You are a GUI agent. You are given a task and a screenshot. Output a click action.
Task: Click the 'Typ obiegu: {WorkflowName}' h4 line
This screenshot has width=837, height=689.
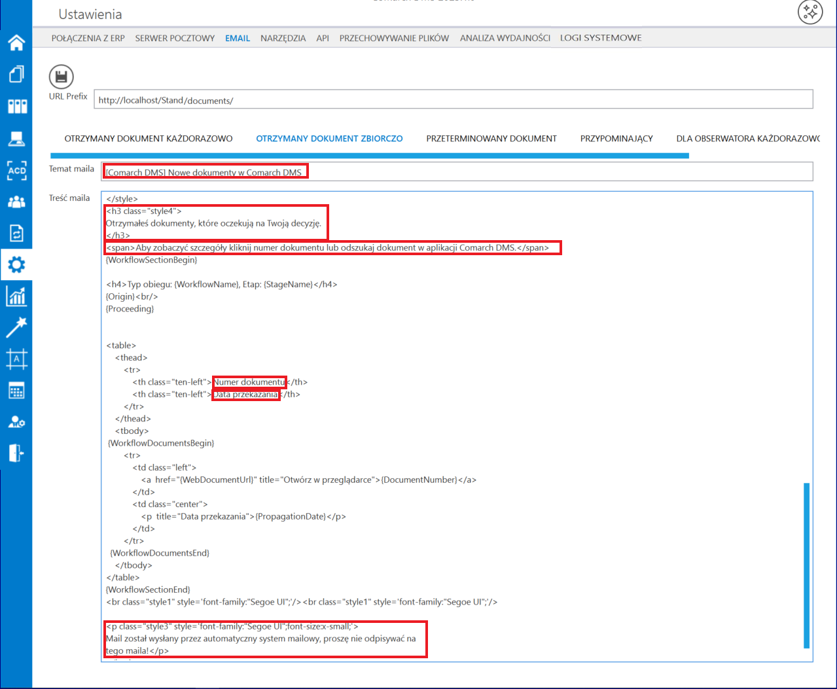click(221, 285)
